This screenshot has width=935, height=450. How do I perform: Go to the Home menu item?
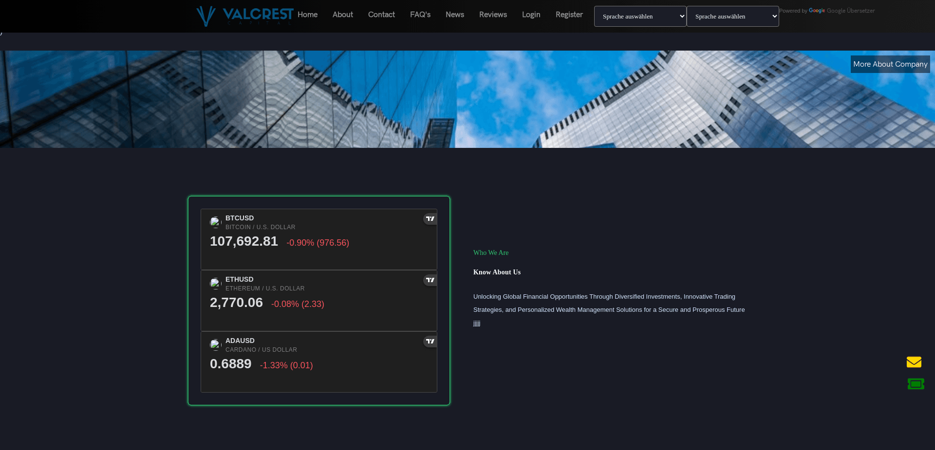point(307,15)
